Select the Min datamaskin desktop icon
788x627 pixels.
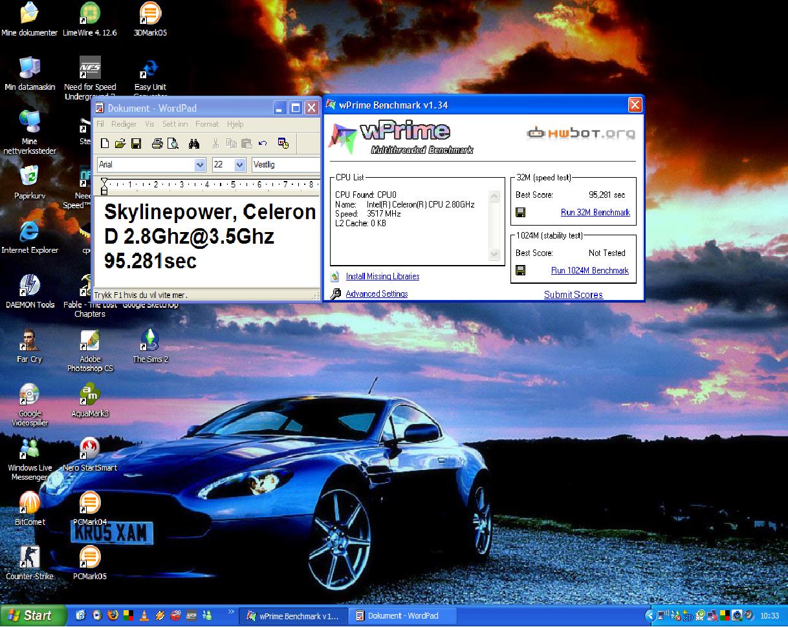click(30, 74)
